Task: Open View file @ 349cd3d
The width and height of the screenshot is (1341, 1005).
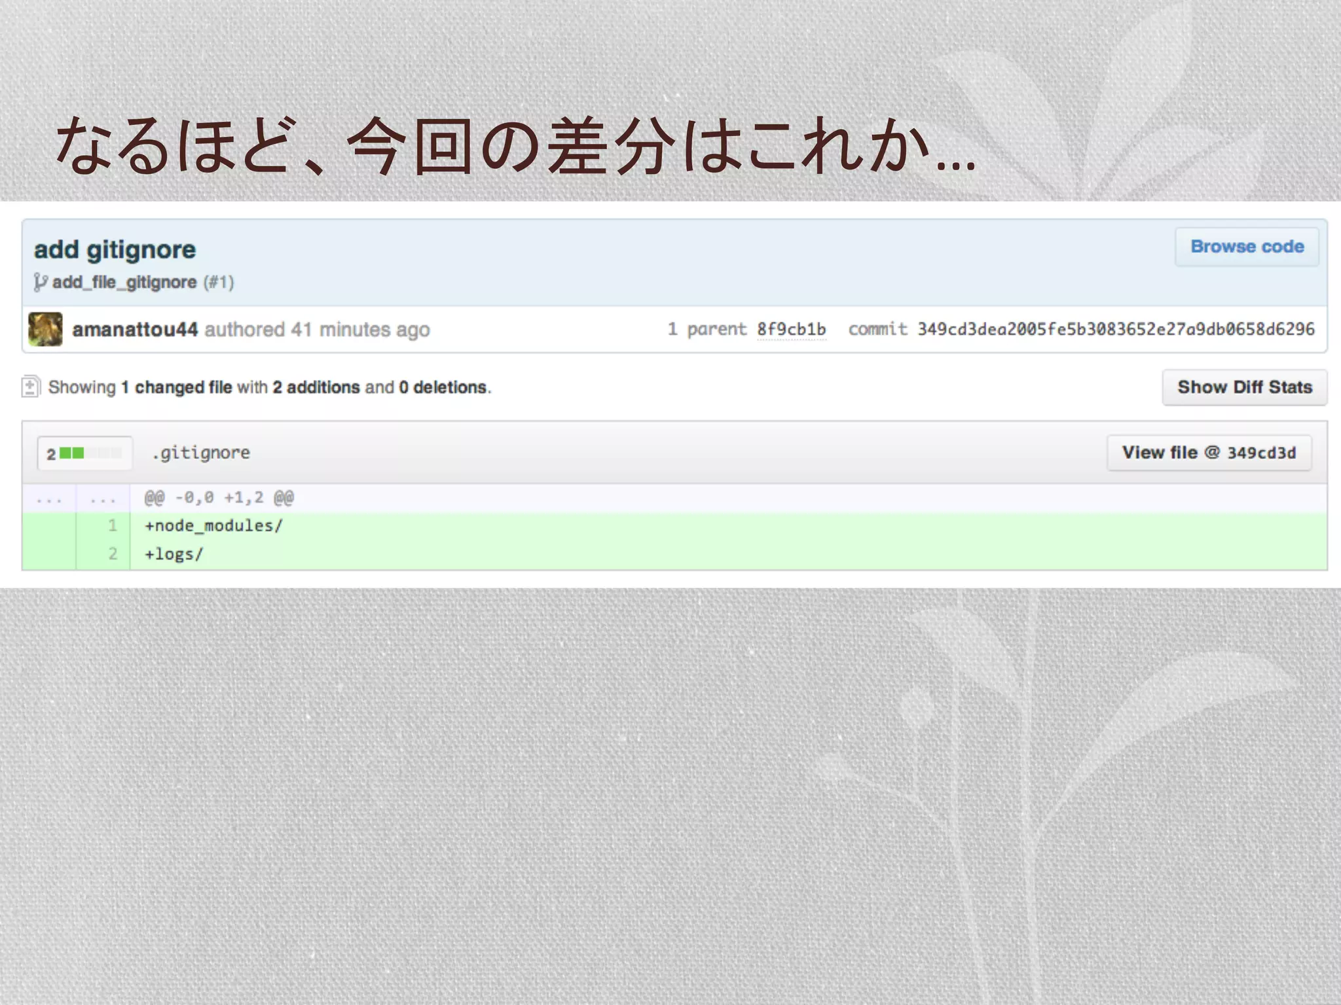Action: (1209, 453)
